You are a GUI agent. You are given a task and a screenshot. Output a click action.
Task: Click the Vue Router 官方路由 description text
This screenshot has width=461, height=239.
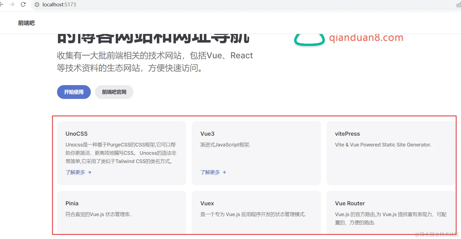pyautogui.click(x=391, y=219)
